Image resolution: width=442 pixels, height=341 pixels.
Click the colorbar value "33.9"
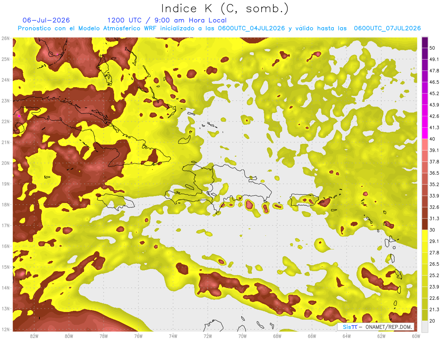[x=434, y=196]
